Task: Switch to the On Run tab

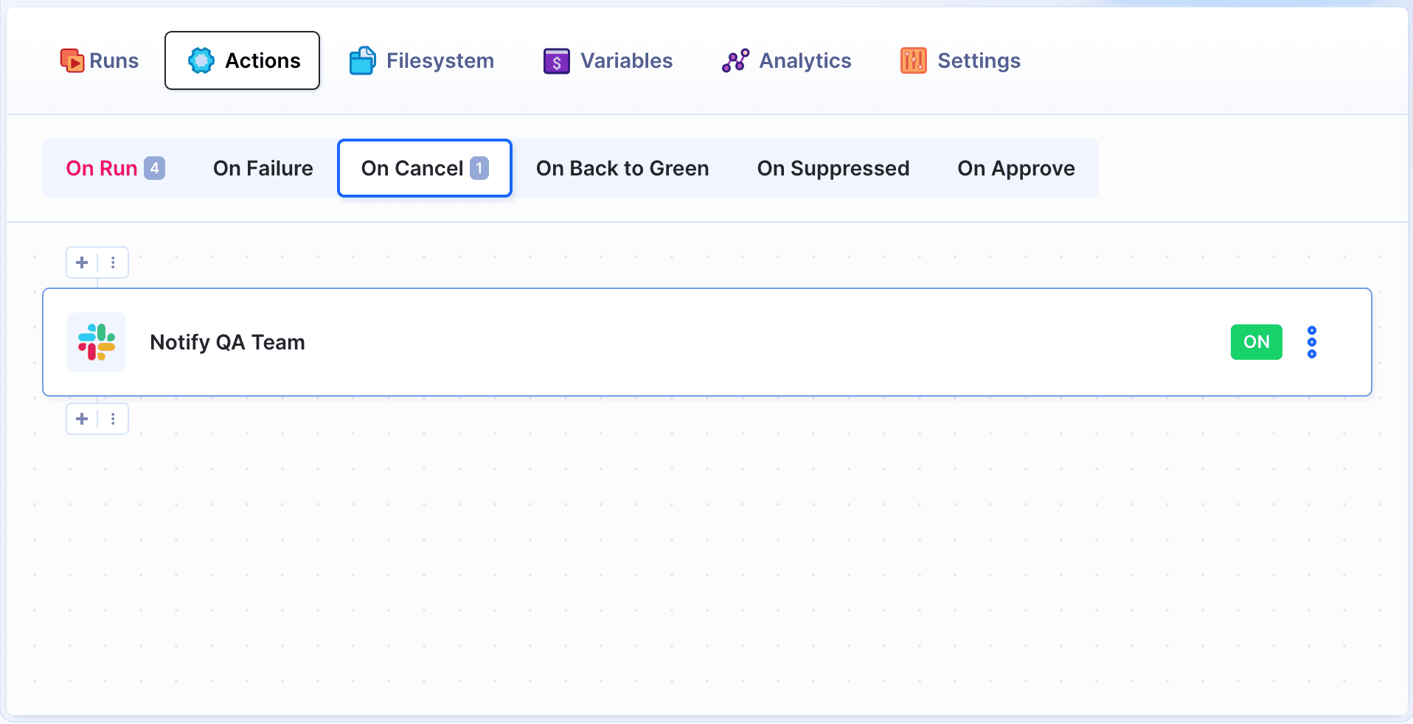Action: [102, 168]
